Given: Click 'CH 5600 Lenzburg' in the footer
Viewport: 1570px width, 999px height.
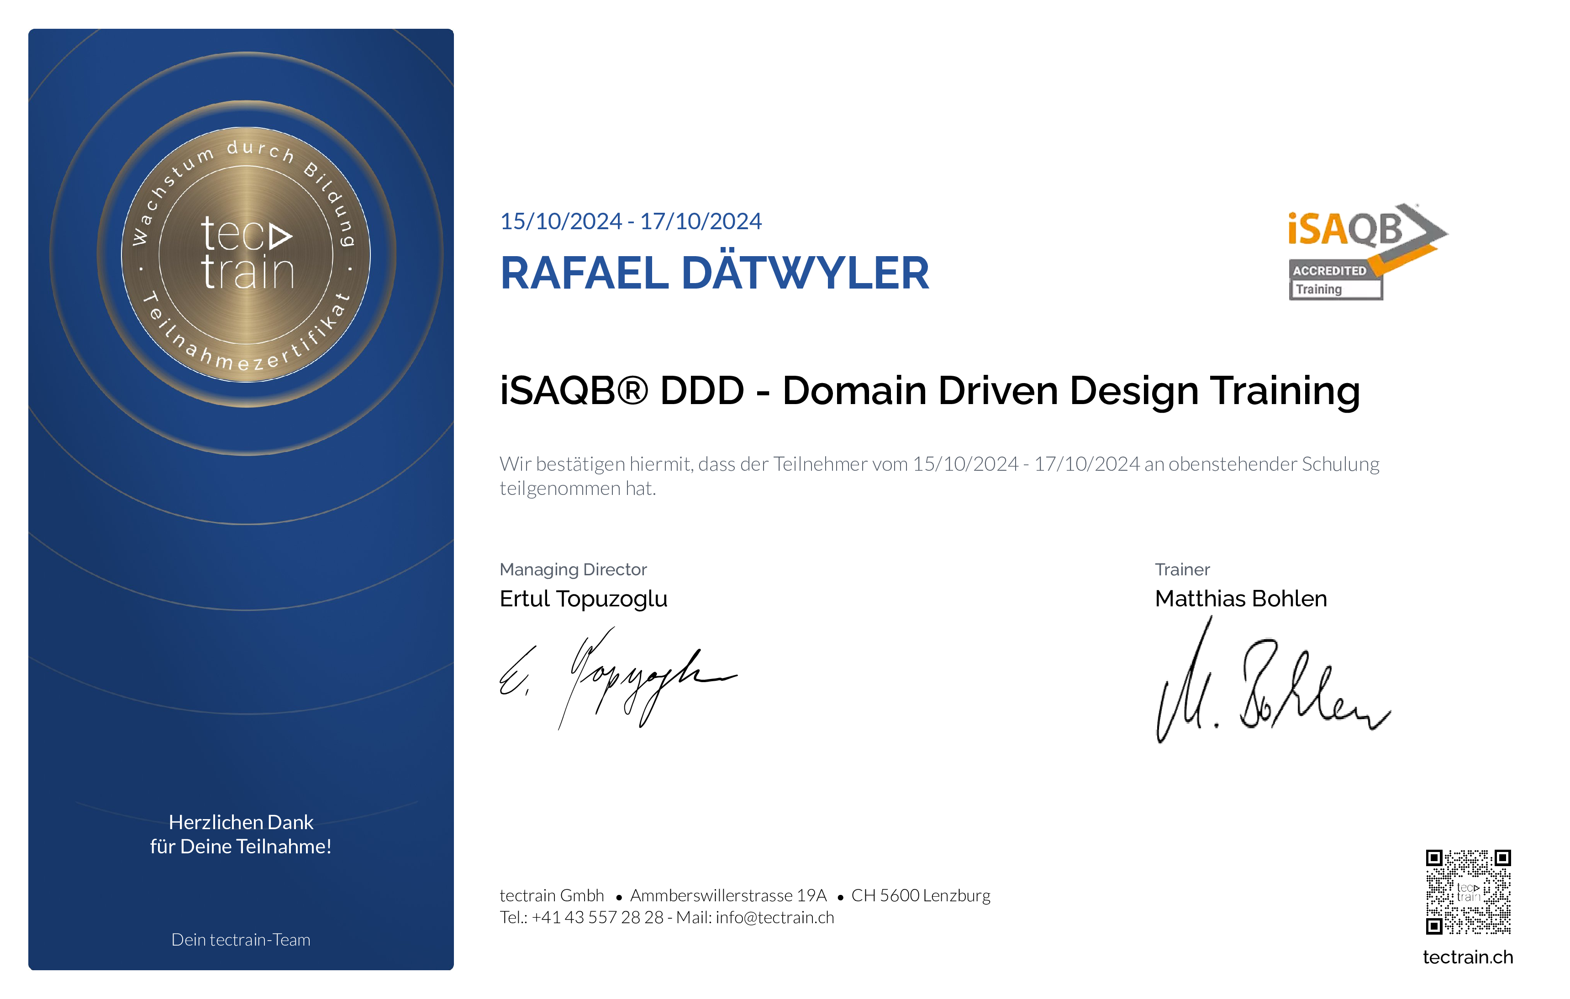Looking at the screenshot, I should pos(920,895).
